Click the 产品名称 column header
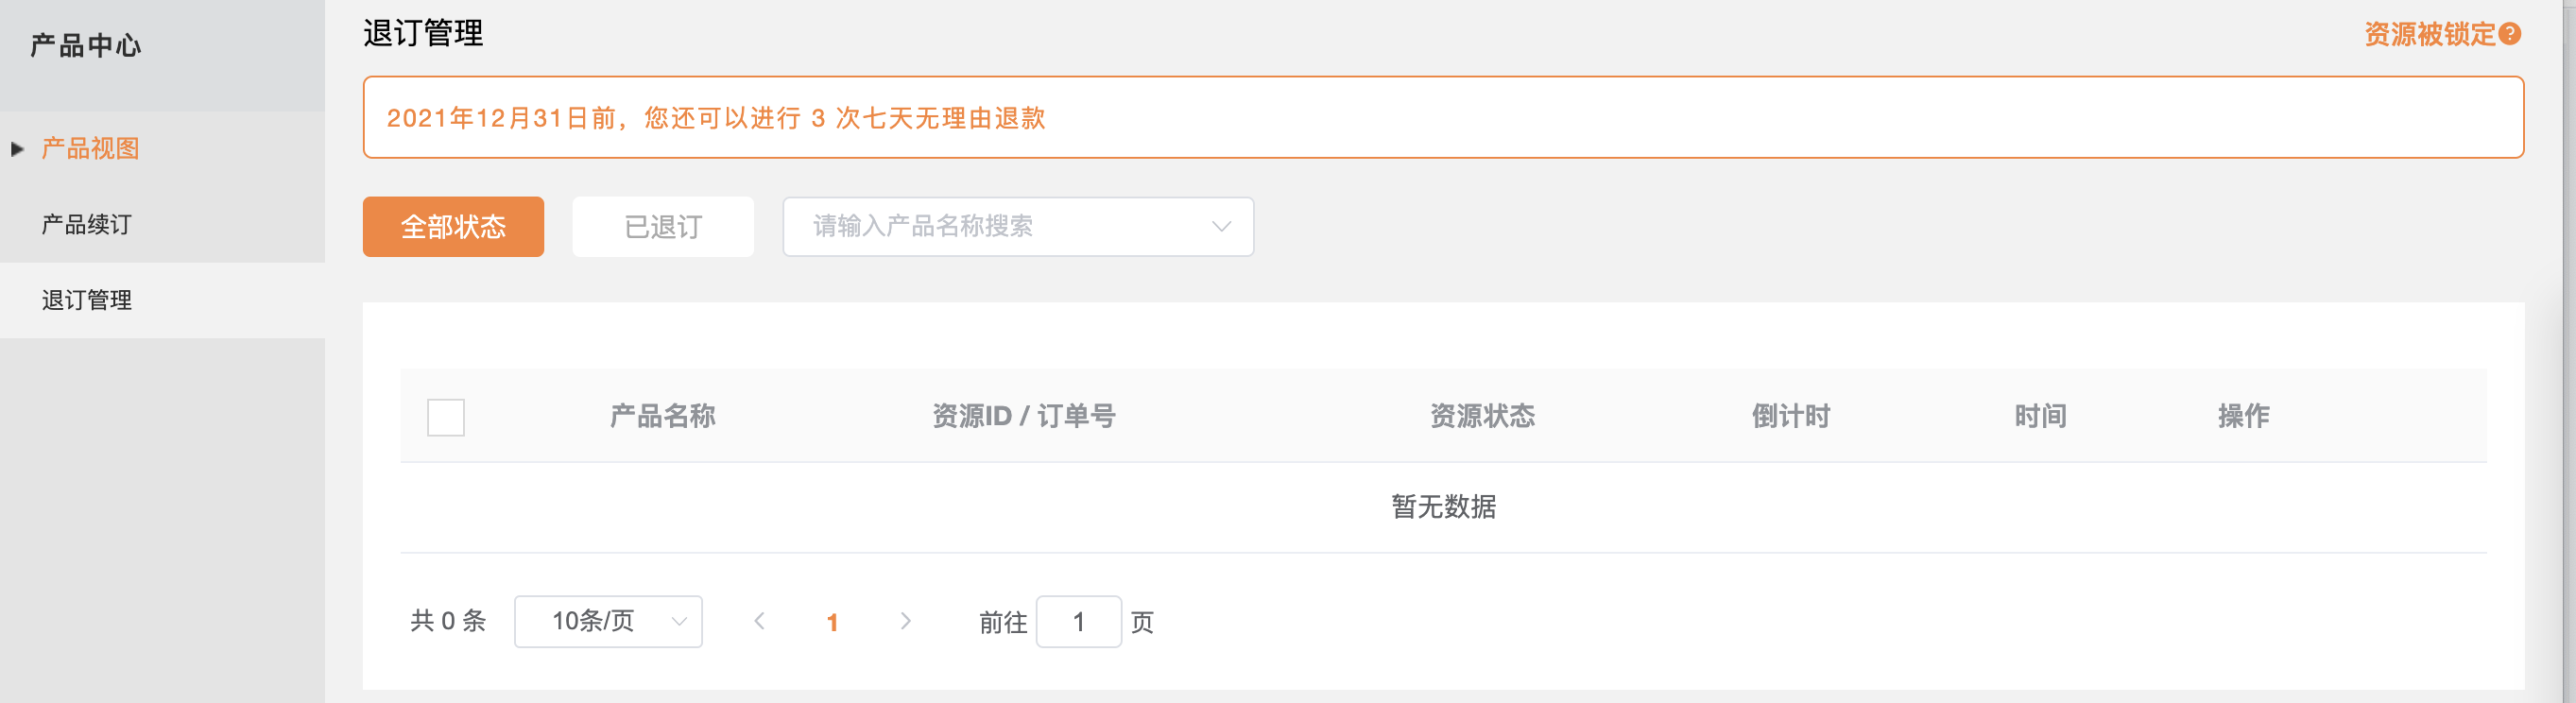This screenshot has width=2576, height=703. [x=662, y=416]
